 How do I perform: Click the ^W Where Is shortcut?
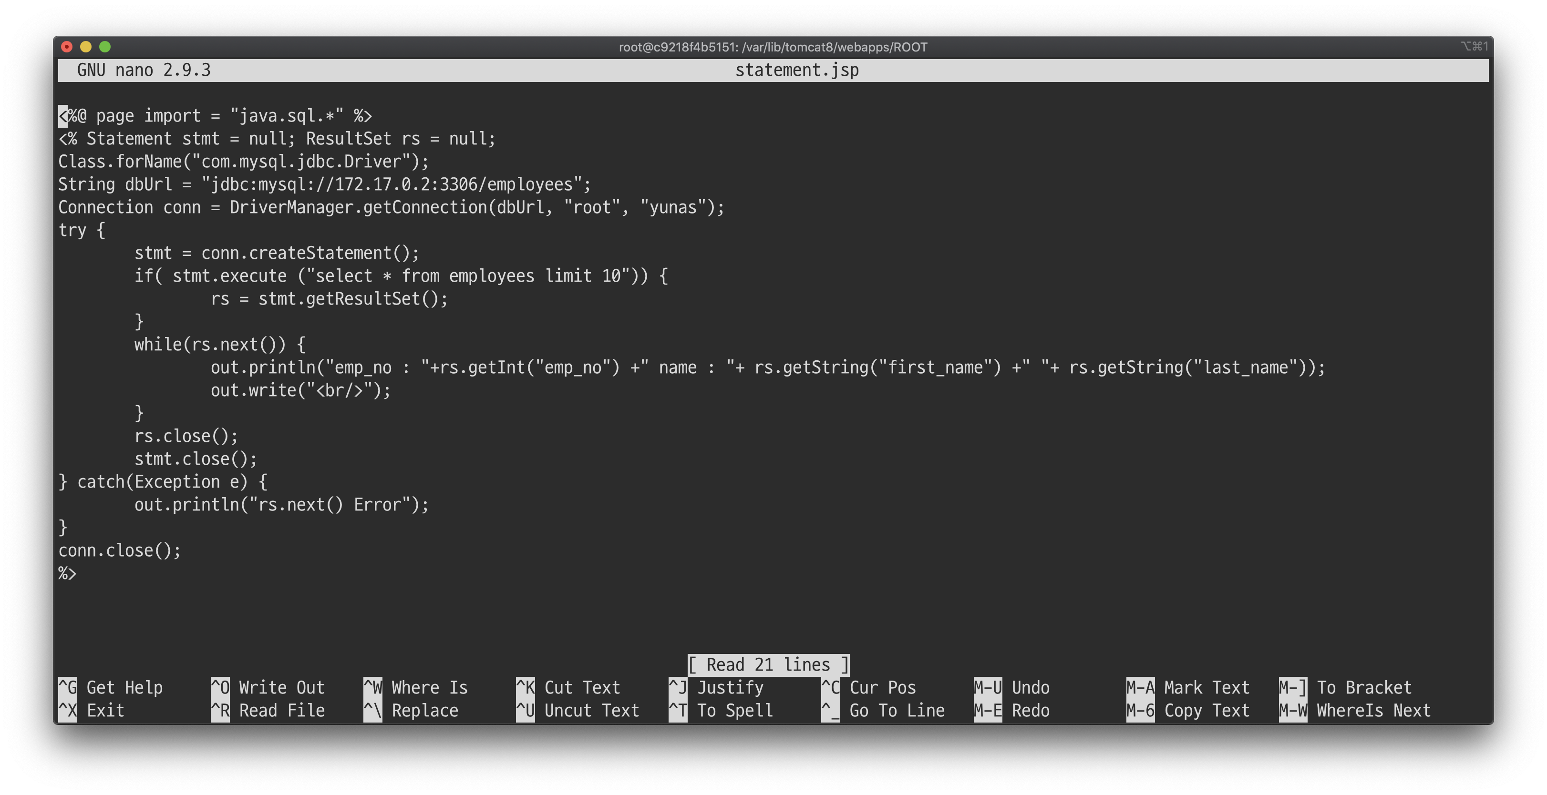point(415,687)
